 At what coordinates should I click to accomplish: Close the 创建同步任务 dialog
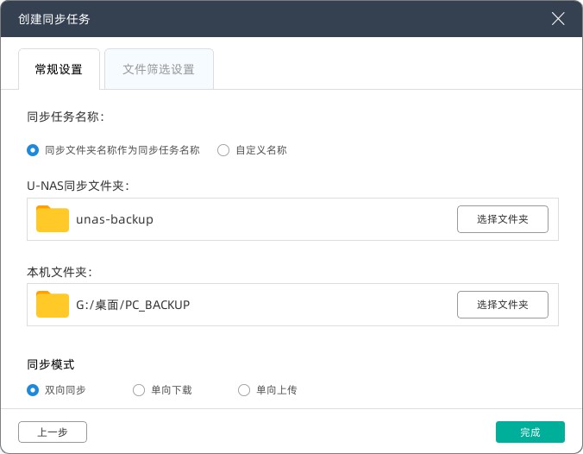tap(558, 18)
